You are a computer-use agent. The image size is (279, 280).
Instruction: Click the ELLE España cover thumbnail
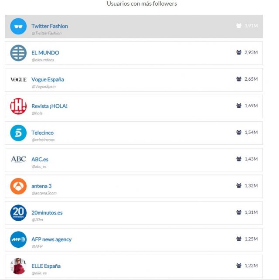point(18,266)
